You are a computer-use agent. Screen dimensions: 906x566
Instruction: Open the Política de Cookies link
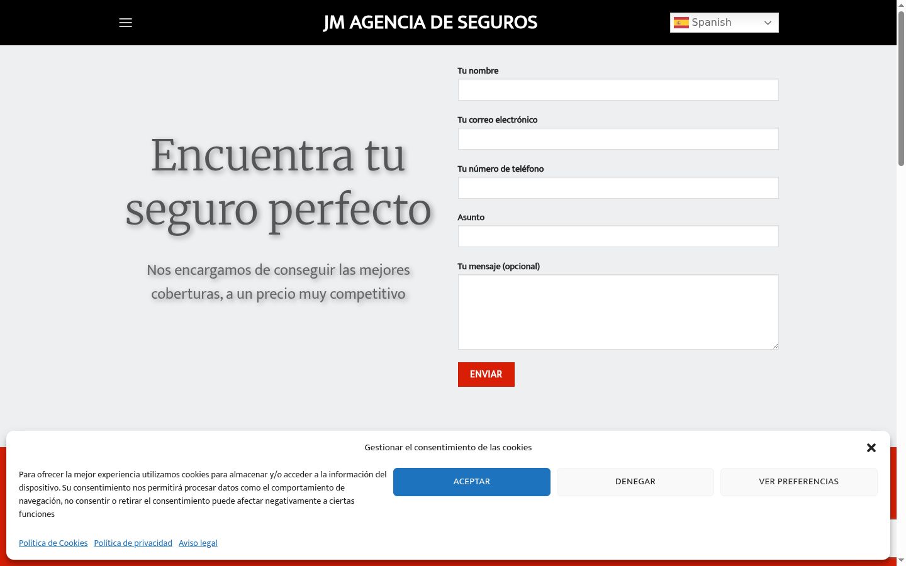click(x=53, y=543)
